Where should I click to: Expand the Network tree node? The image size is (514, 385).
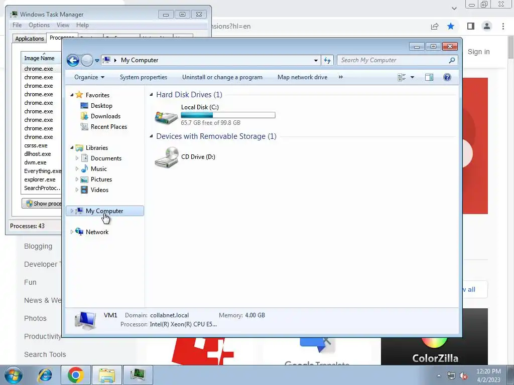coord(72,232)
